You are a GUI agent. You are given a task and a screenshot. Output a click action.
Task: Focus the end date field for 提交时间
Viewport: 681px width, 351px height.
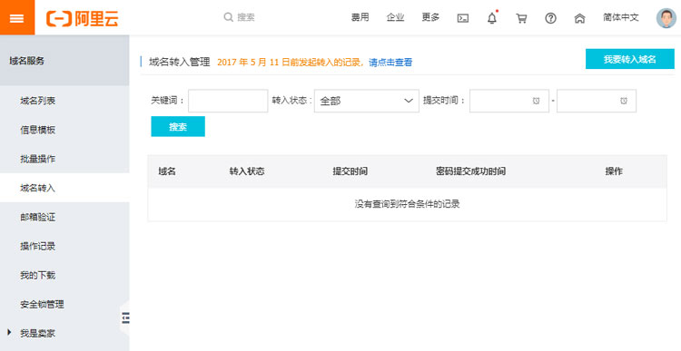click(597, 101)
